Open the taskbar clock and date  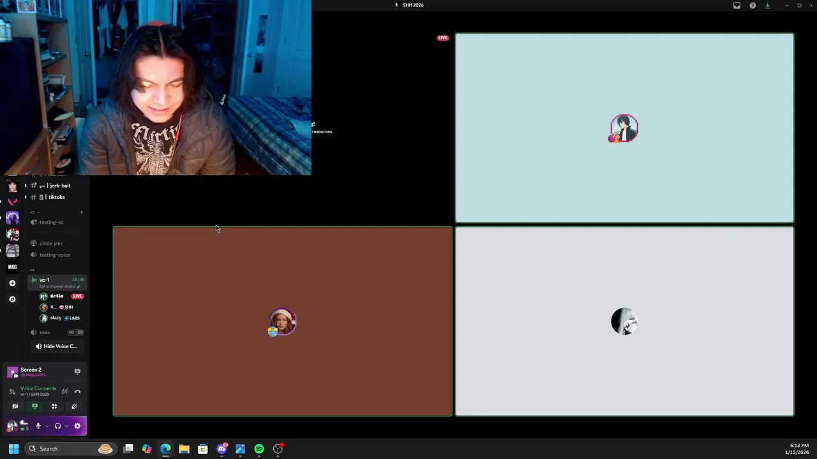(x=797, y=449)
